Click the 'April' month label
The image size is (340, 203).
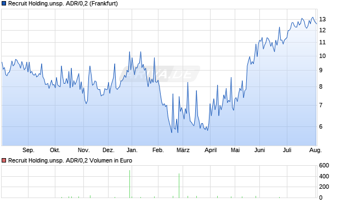coord(211,150)
